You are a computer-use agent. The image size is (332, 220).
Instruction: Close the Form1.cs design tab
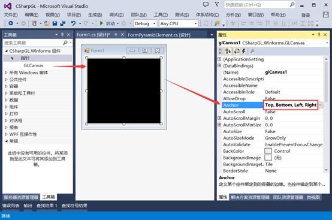122,35
